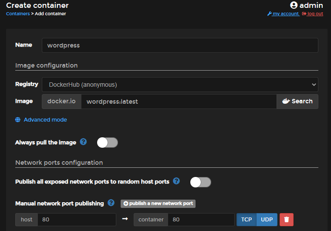This screenshot has width=331, height=231.
Task: Click the Network ports configuration heading
Action: [59, 163]
